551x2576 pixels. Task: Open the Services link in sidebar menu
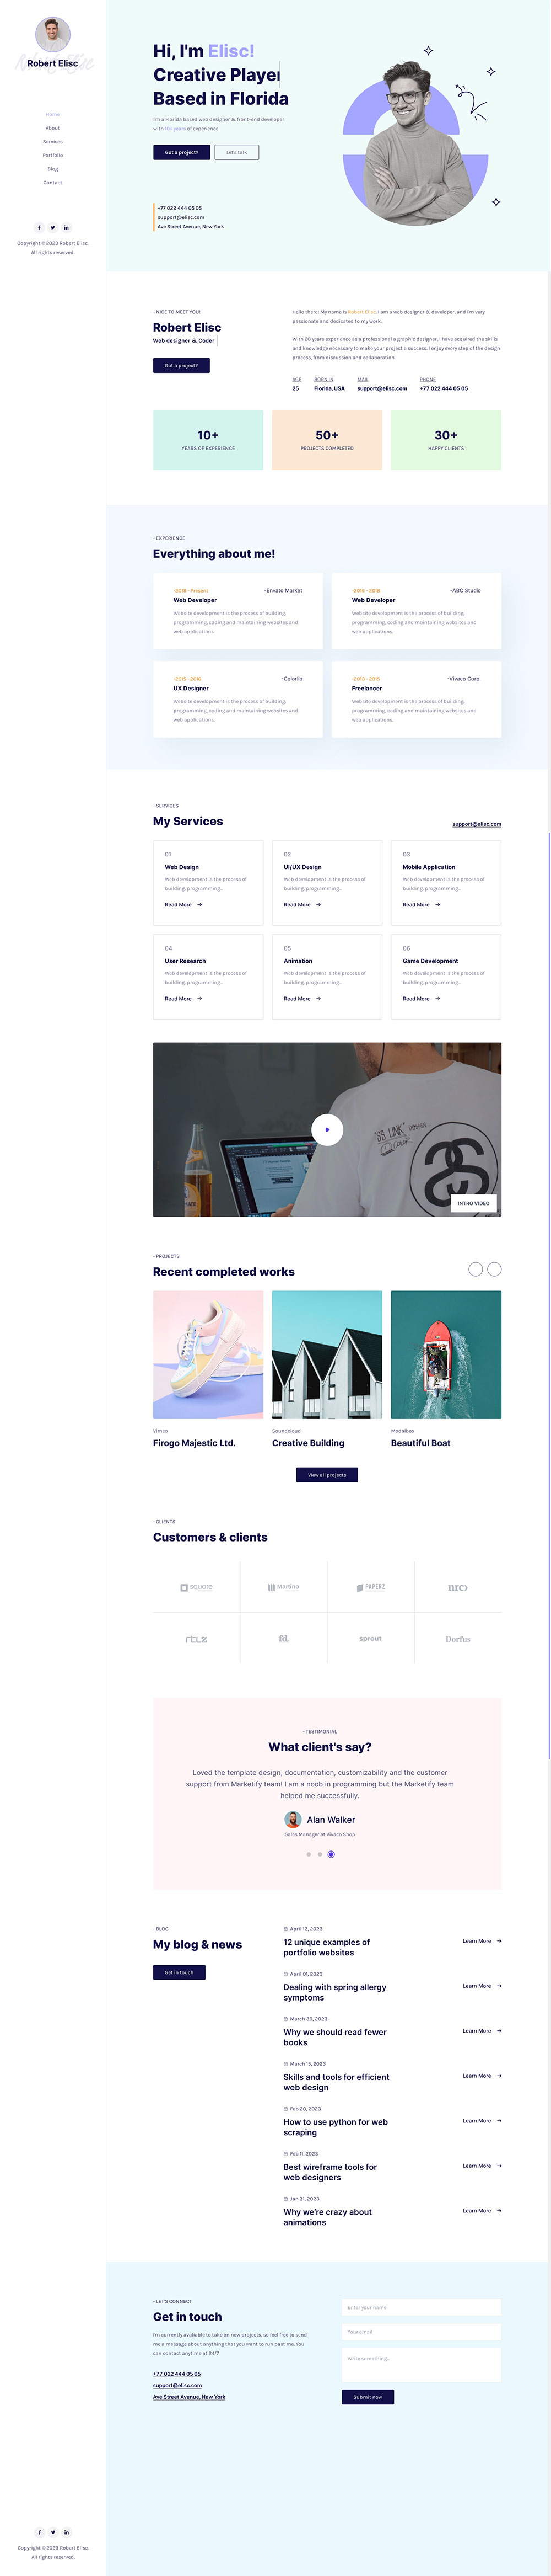point(53,142)
